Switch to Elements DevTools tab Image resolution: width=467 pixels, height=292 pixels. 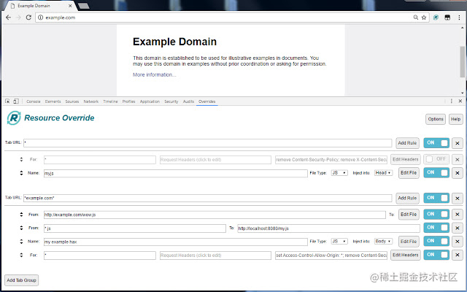click(x=53, y=101)
